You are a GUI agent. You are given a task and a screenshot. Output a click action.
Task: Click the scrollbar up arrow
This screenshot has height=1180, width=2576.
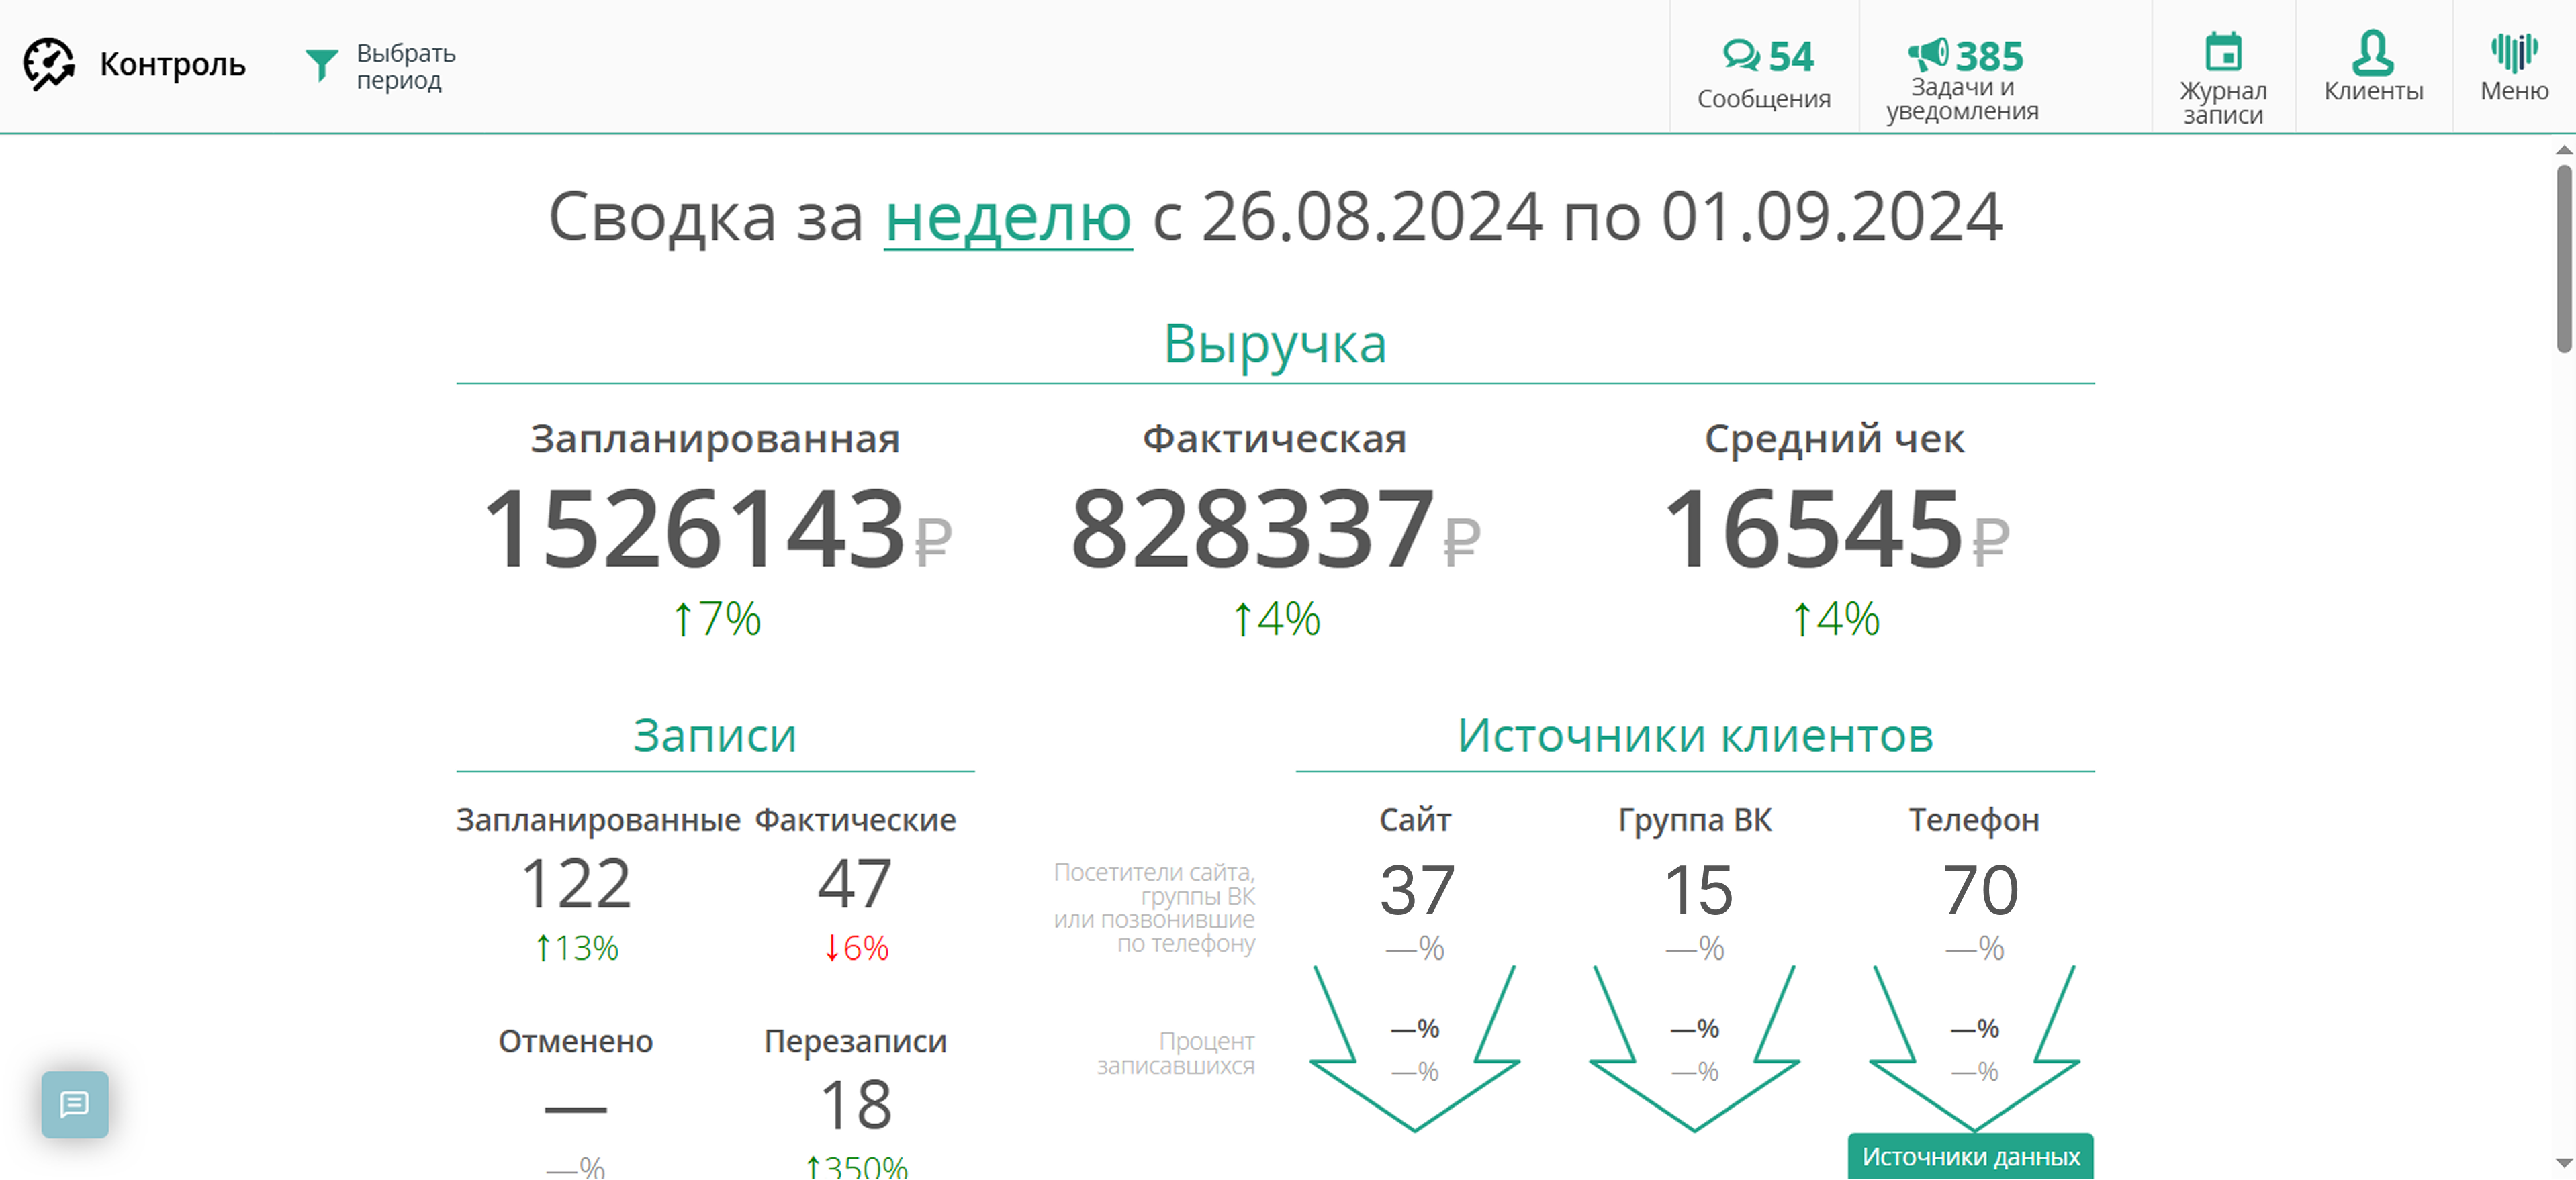pyautogui.click(x=2564, y=151)
